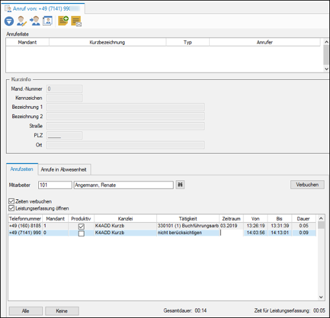Screen dimensions: 330x318
Task: Click the Verbuchen button
Action: 307,185
